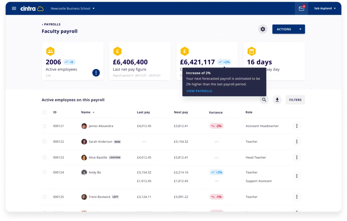Click the View Payrolls link
The image size is (347, 221).
coord(199,91)
